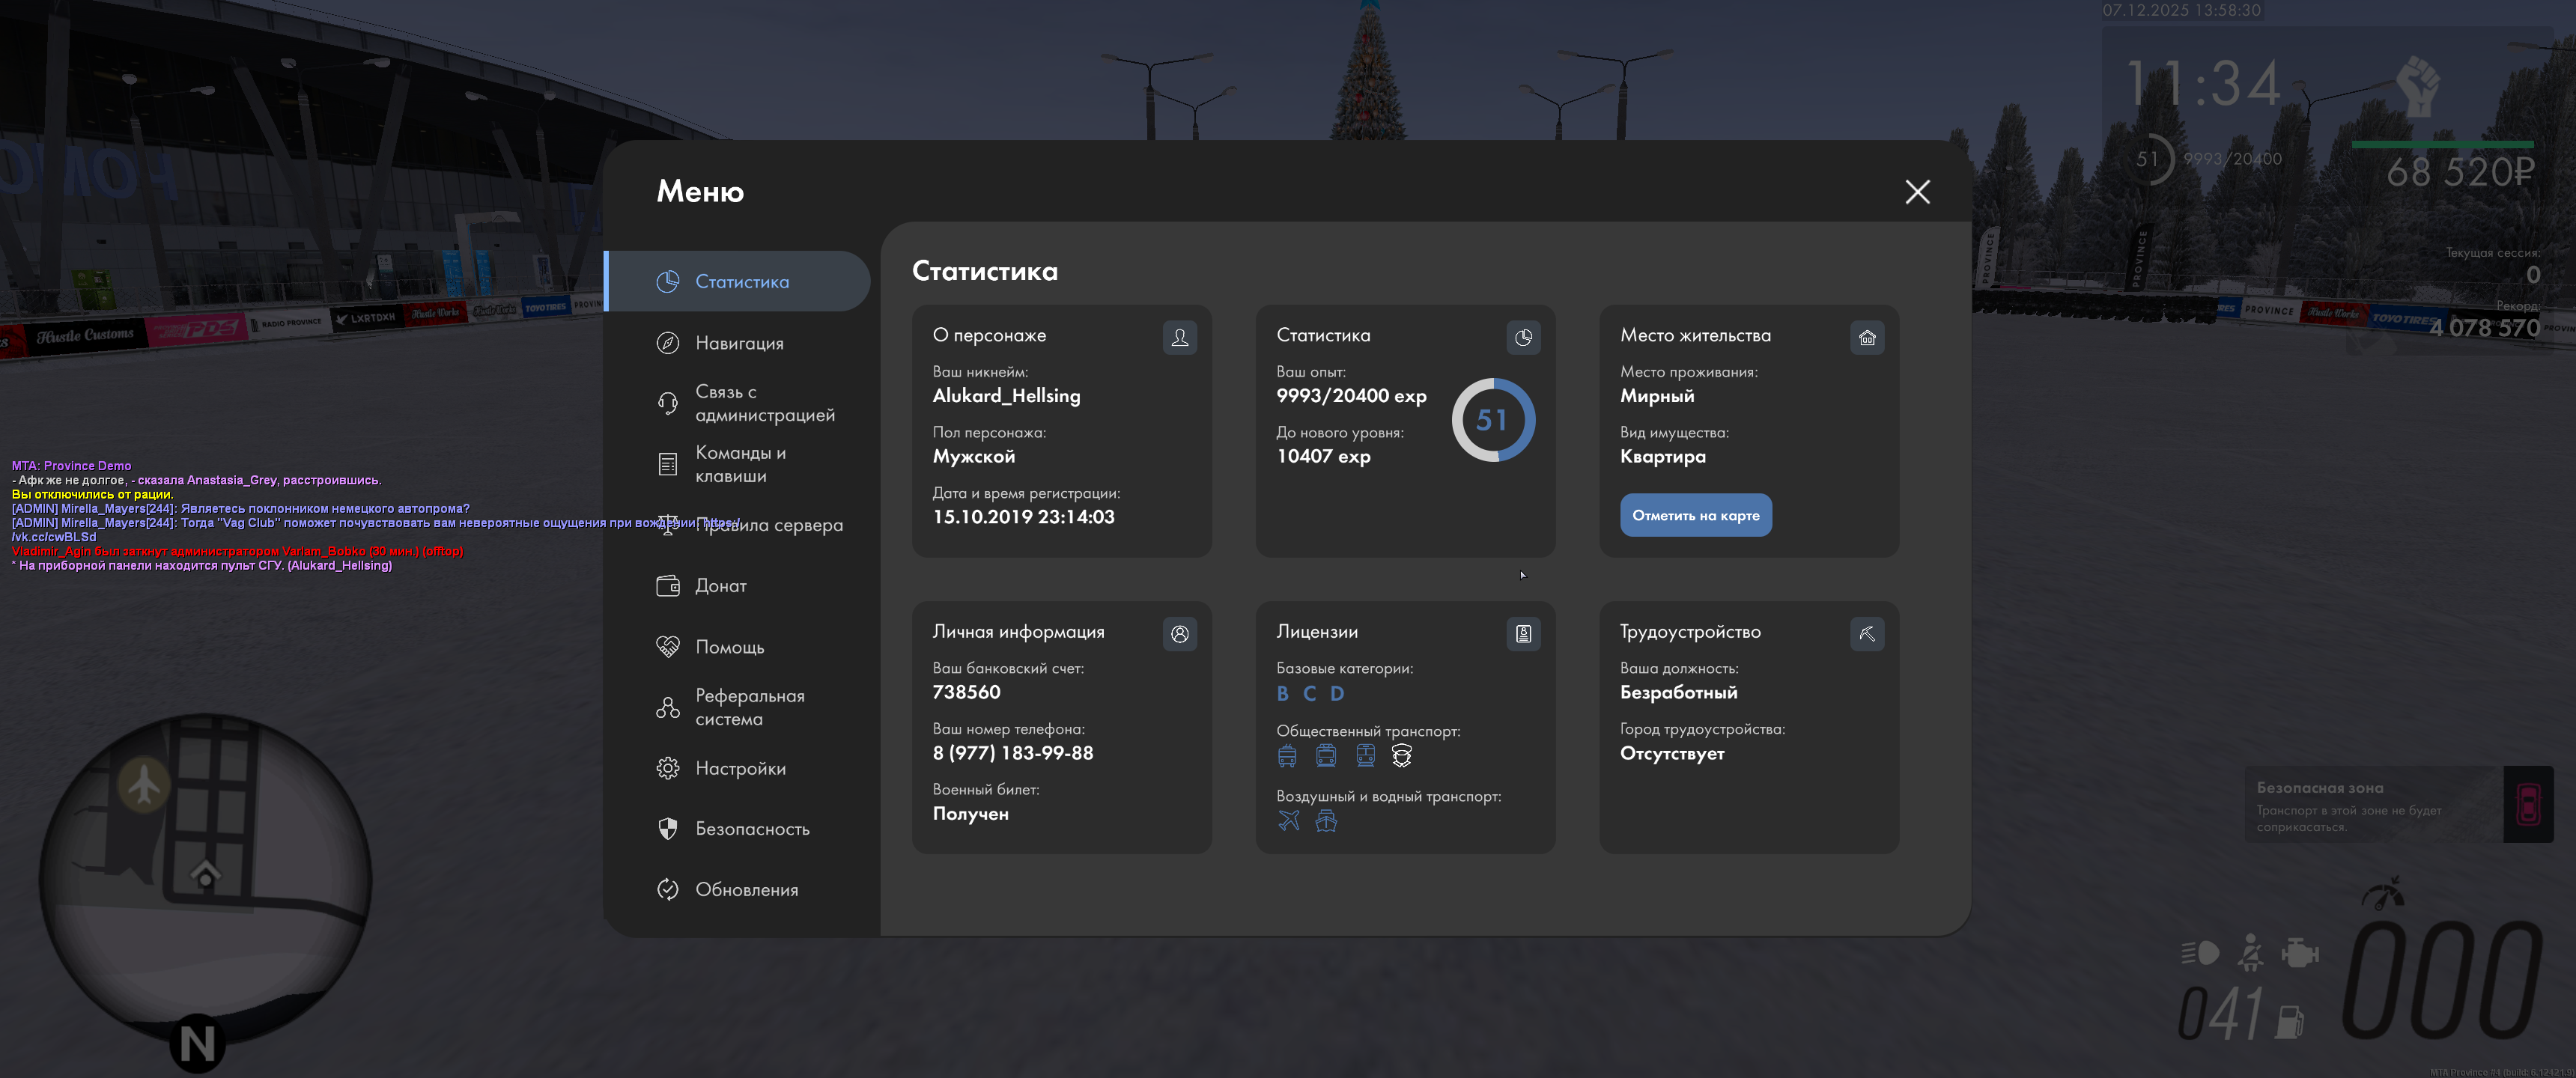Click the profile icon in О персонаже card
2576x1078 pixels.
tap(1179, 338)
